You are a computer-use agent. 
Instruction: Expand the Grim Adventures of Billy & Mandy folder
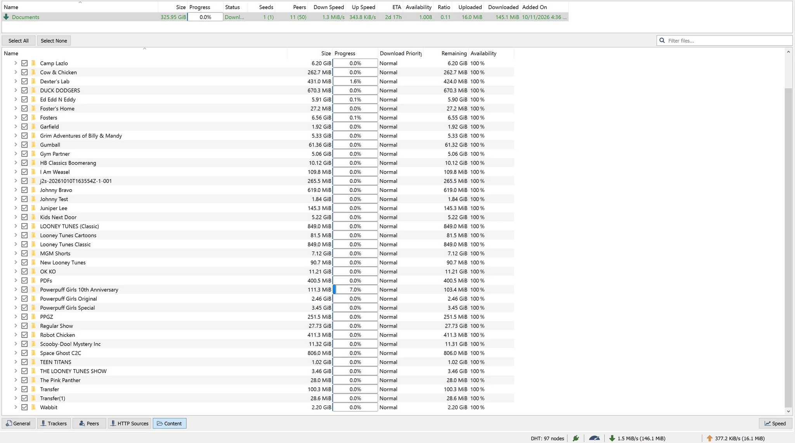[16, 136]
